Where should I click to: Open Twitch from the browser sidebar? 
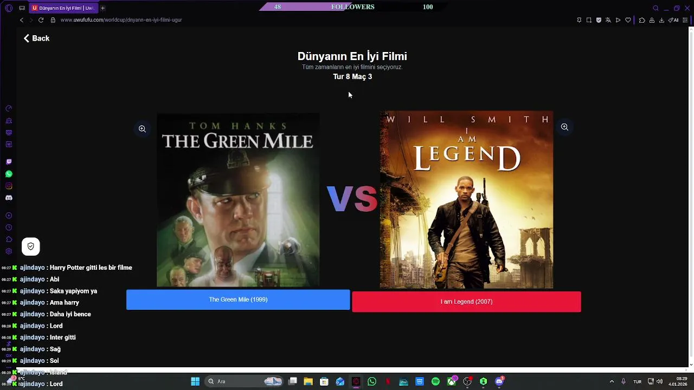(x=9, y=162)
